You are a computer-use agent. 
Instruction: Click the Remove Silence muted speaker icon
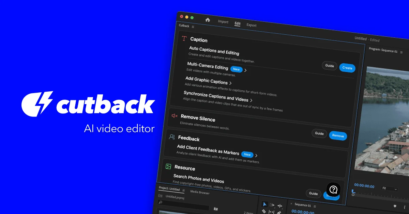[175, 116]
